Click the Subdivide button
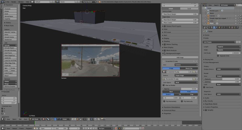This screenshot has width=242, height=130. pyautogui.click(x=10, y=58)
